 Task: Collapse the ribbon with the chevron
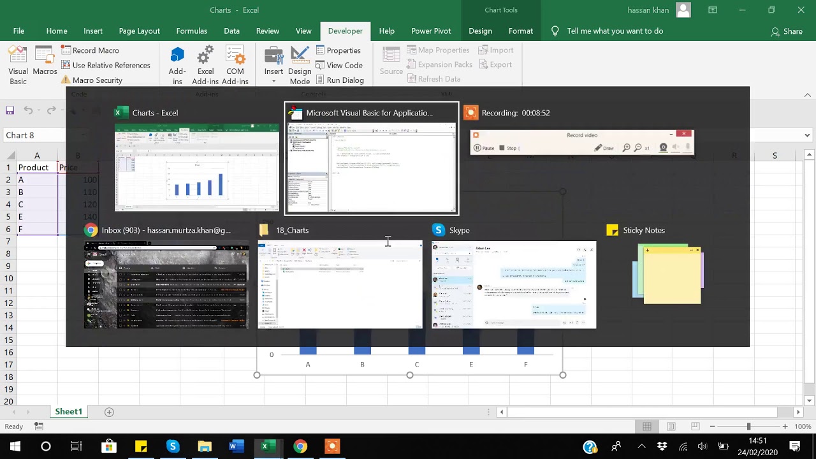click(807, 95)
